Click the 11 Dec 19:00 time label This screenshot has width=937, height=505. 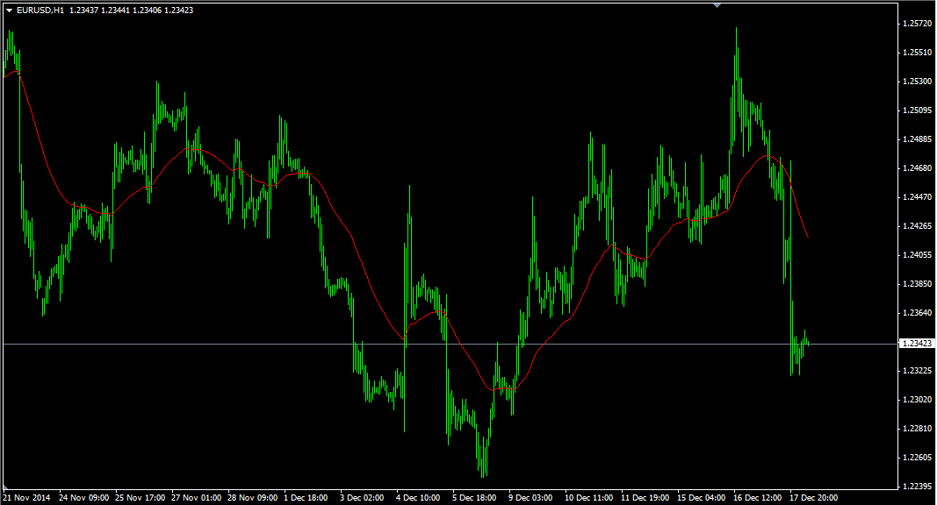point(645,498)
